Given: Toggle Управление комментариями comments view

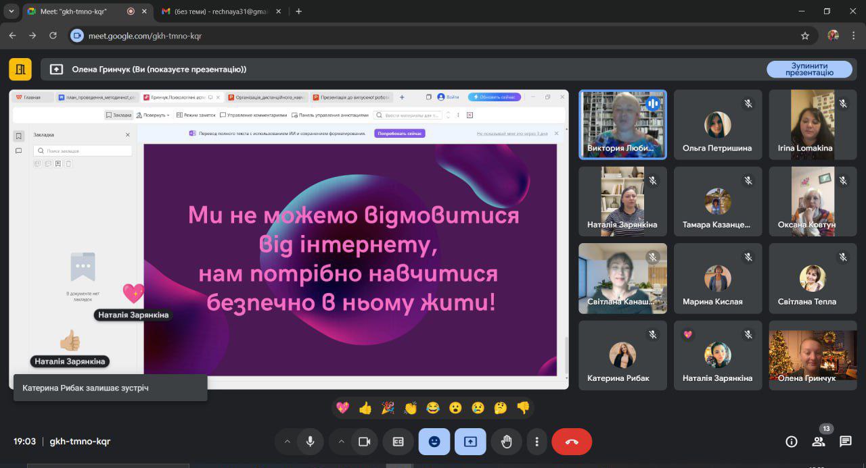Looking at the screenshot, I should (x=254, y=115).
